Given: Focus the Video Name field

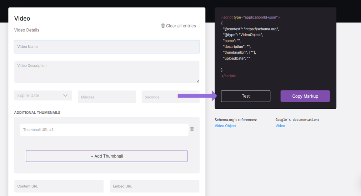Looking at the screenshot, I should tap(107, 47).
